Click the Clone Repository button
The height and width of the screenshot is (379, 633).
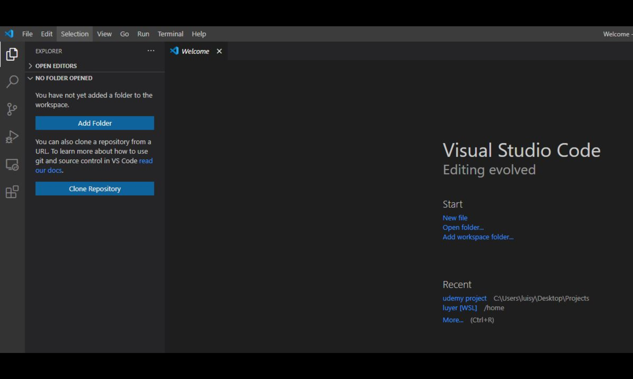point(95,189)
